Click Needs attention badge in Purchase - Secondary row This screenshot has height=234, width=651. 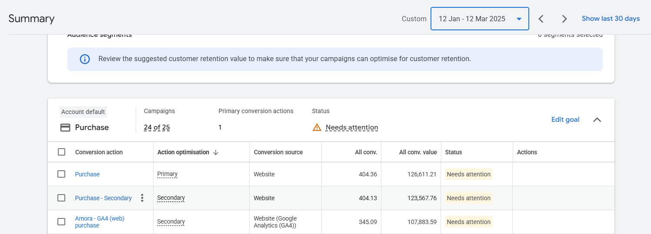[469, 198]
